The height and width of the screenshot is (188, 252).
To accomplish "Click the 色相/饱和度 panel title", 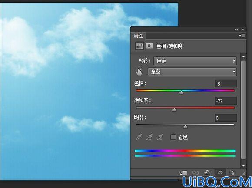I will pos(169,46).
